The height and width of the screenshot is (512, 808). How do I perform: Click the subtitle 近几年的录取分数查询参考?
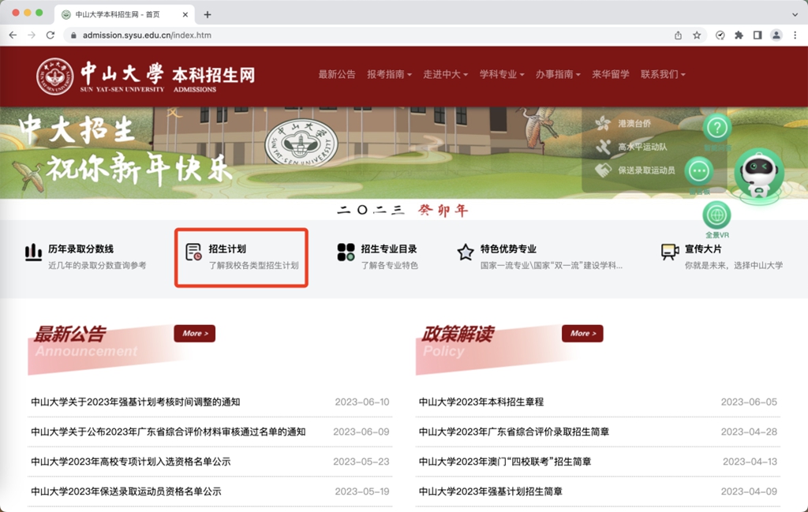pos(97,265)
